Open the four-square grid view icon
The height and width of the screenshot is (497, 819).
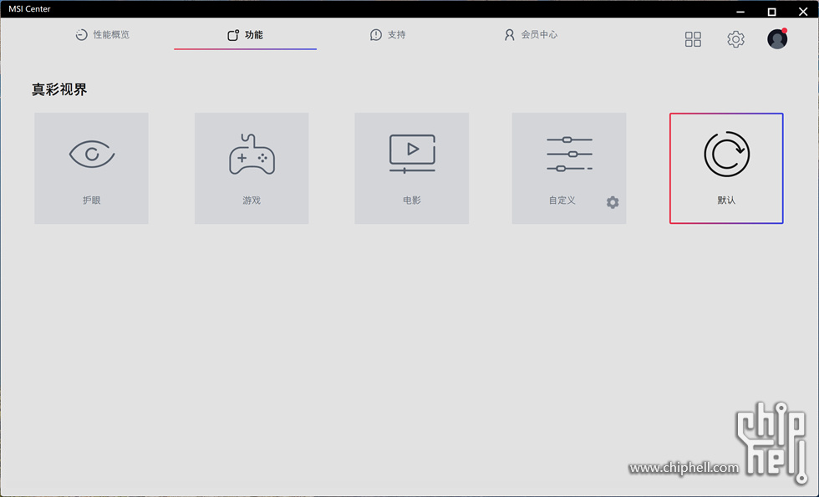click(693, 39)
